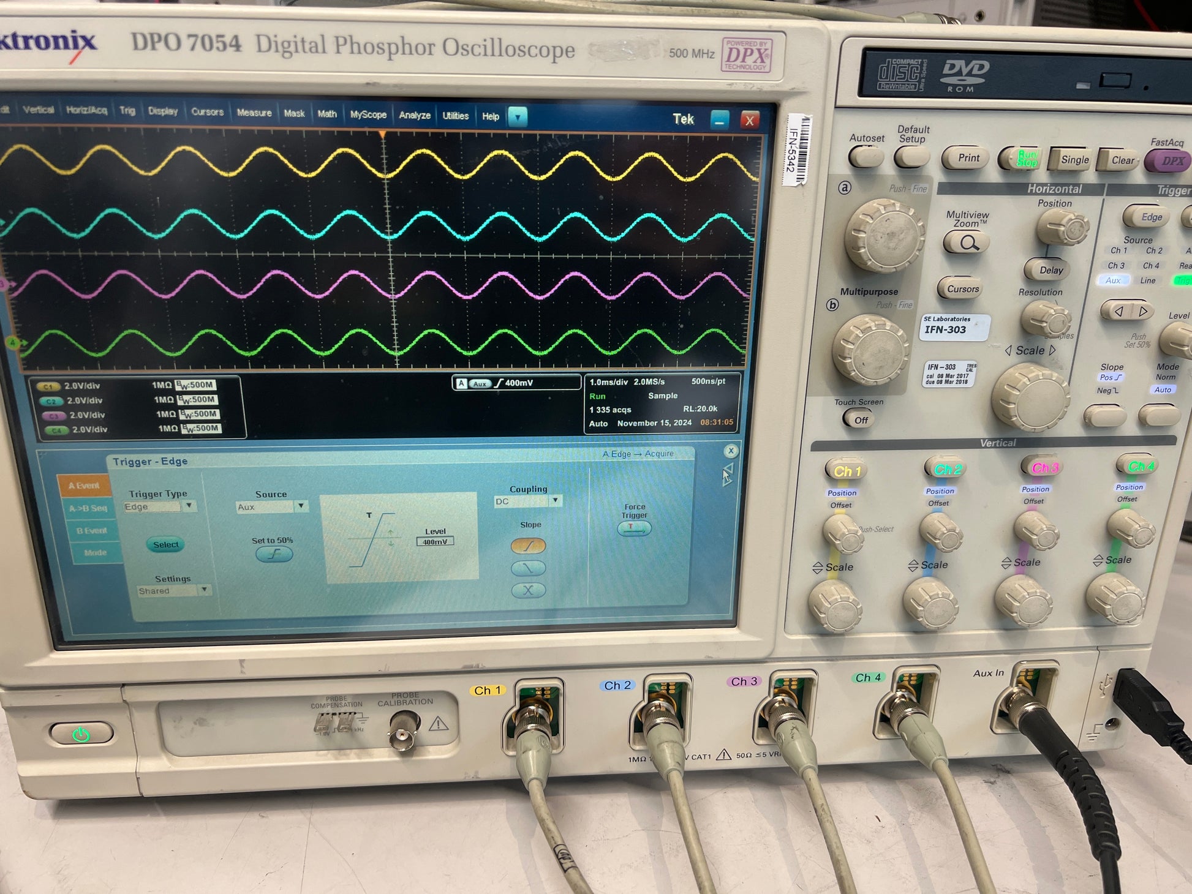The image size is (1192, 894).
Task: Select the rising edge slope icon
Action: pos(528,546)
